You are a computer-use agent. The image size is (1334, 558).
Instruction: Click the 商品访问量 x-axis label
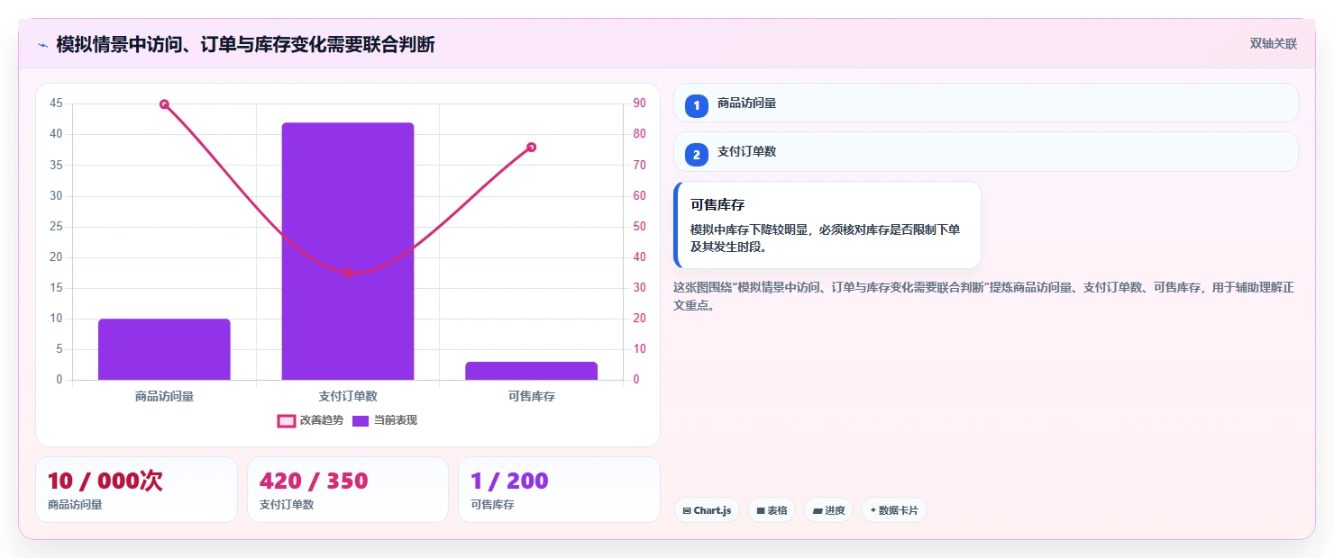point(164,396)
